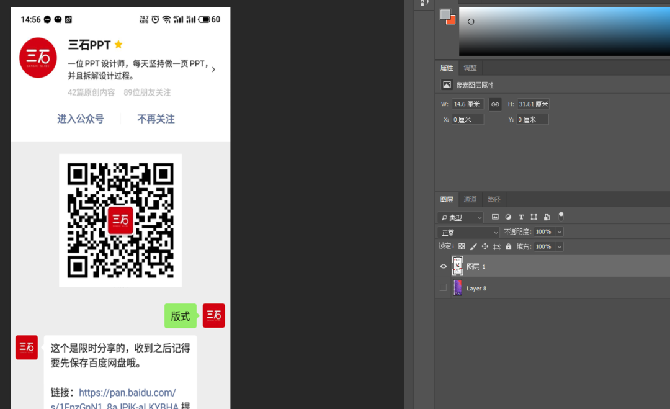The height and width of the screenshot is (409, 670).
Task: Click the Wi-Fi icon in phone status bar
Action: click(x=167, y=19)
